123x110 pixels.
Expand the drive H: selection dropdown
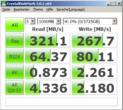point(115,21)
